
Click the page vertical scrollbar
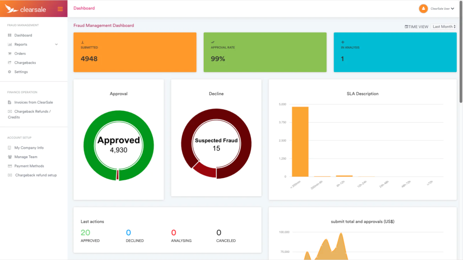461,58
